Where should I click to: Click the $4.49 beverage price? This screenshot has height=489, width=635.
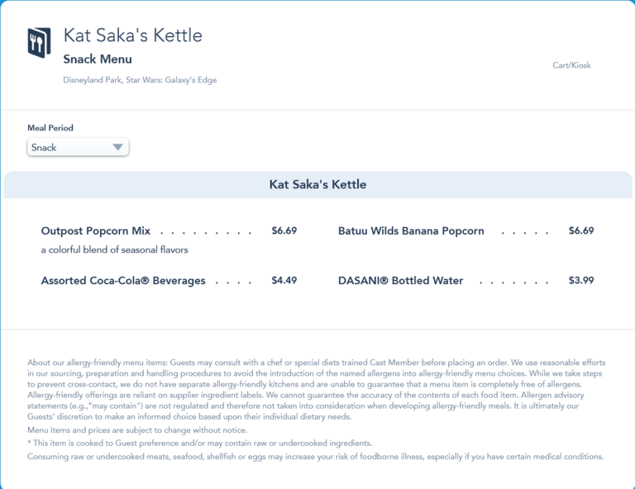tap(284, 281)
